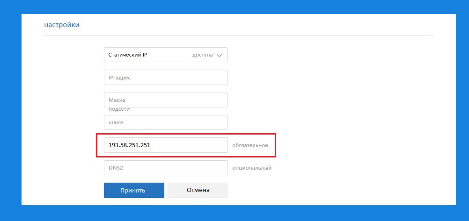Screen dimensions: 469x221
Task: Click the chevron arrow on the connection type dropdown
Action: pyautogui.click(x=220, y=55)
